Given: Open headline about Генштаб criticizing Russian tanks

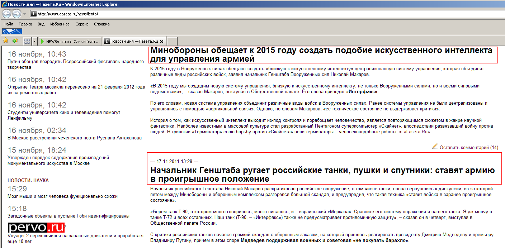Looking at the screenshot, I should [x=322, y=174].
